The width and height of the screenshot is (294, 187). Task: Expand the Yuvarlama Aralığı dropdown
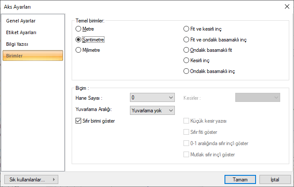click(x=152, y=110)
